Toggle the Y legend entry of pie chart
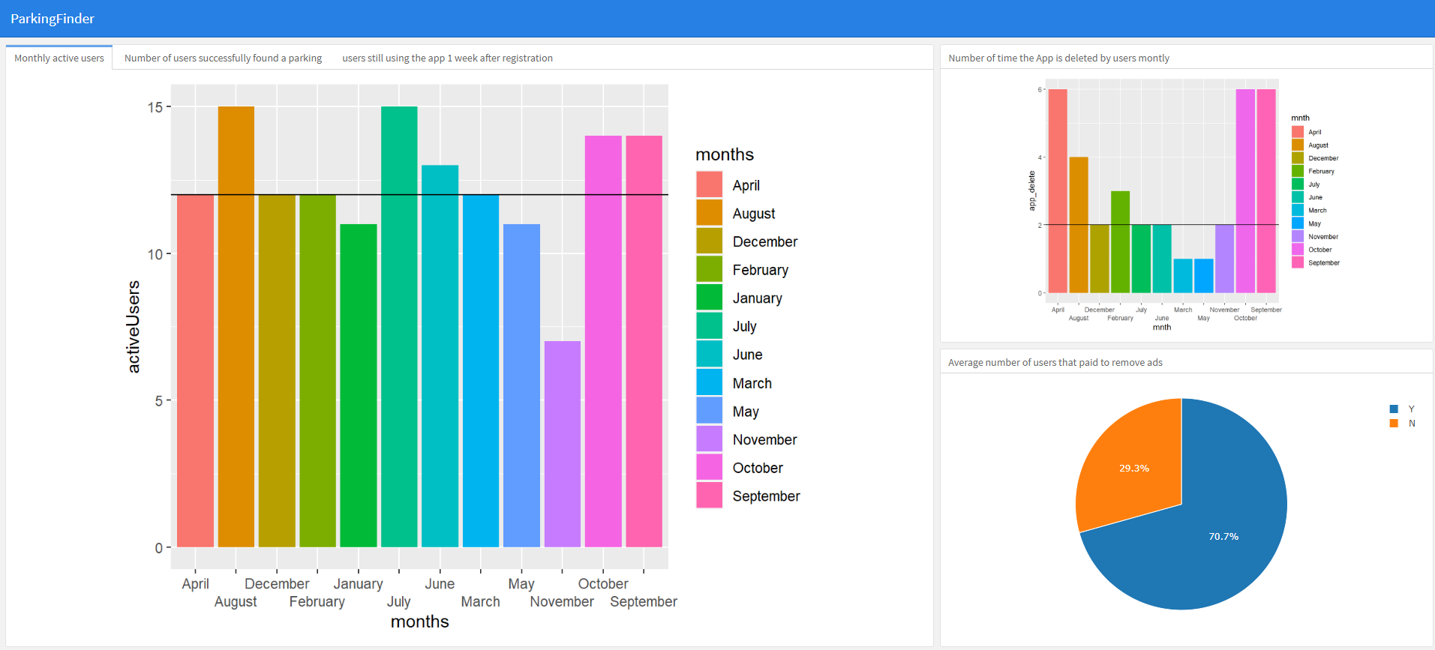 (1402, 409)
